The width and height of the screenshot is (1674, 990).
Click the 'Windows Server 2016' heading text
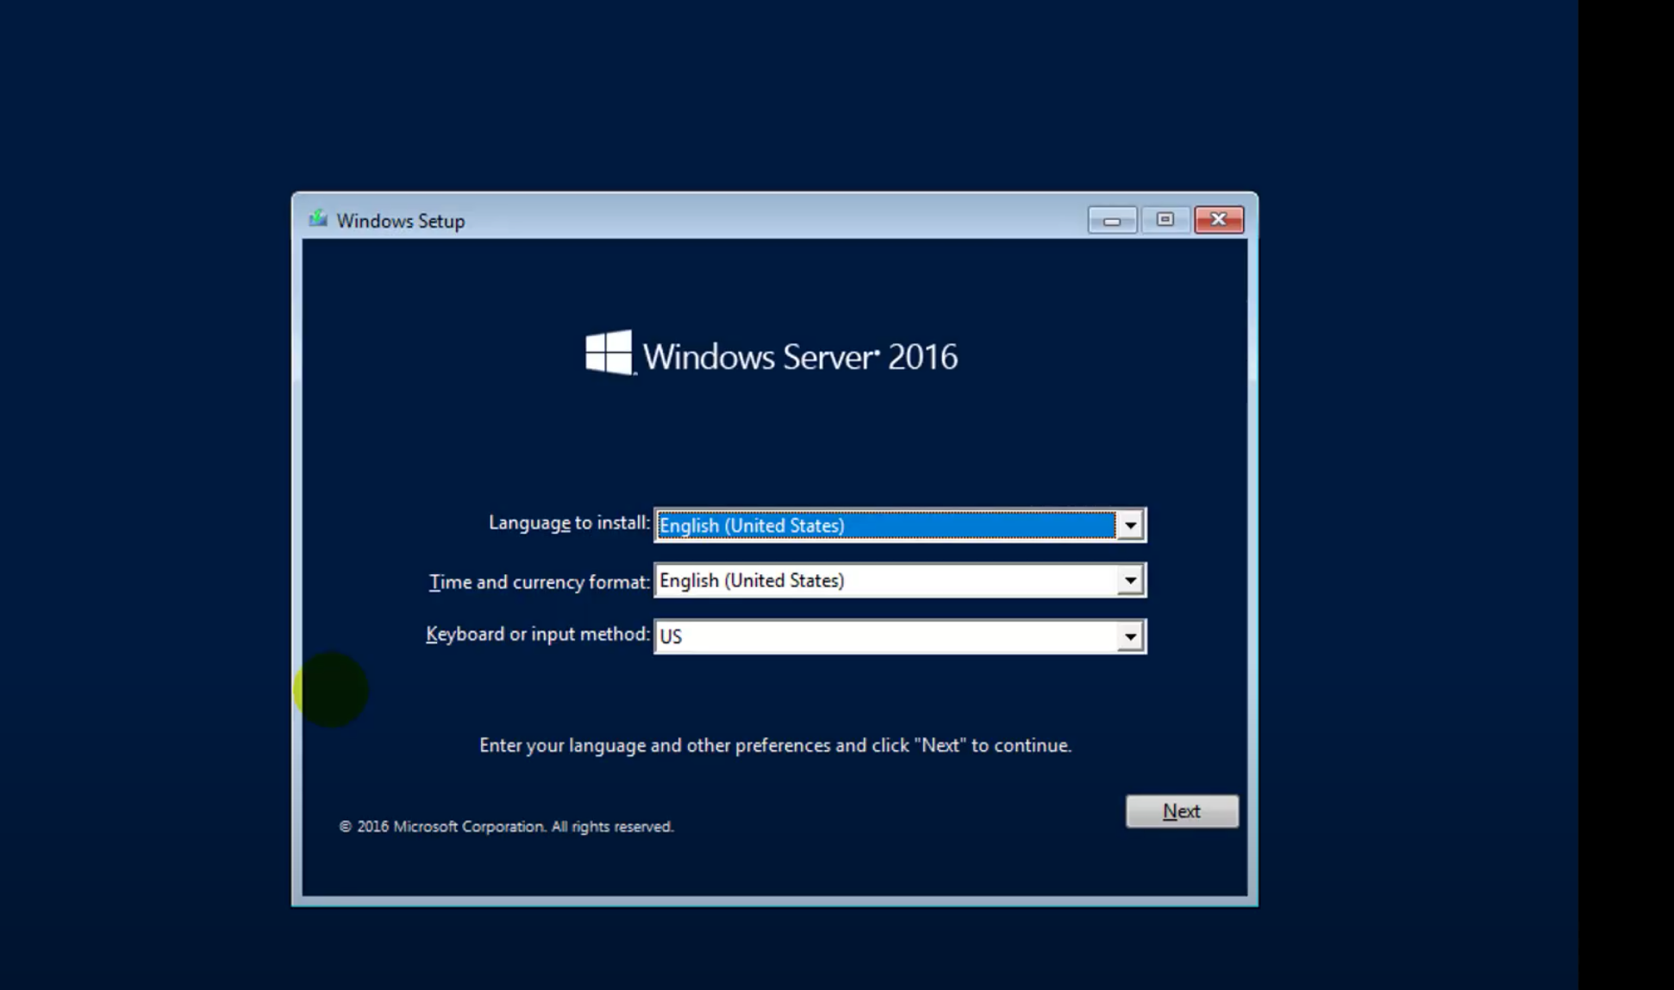tap(799, 356)
